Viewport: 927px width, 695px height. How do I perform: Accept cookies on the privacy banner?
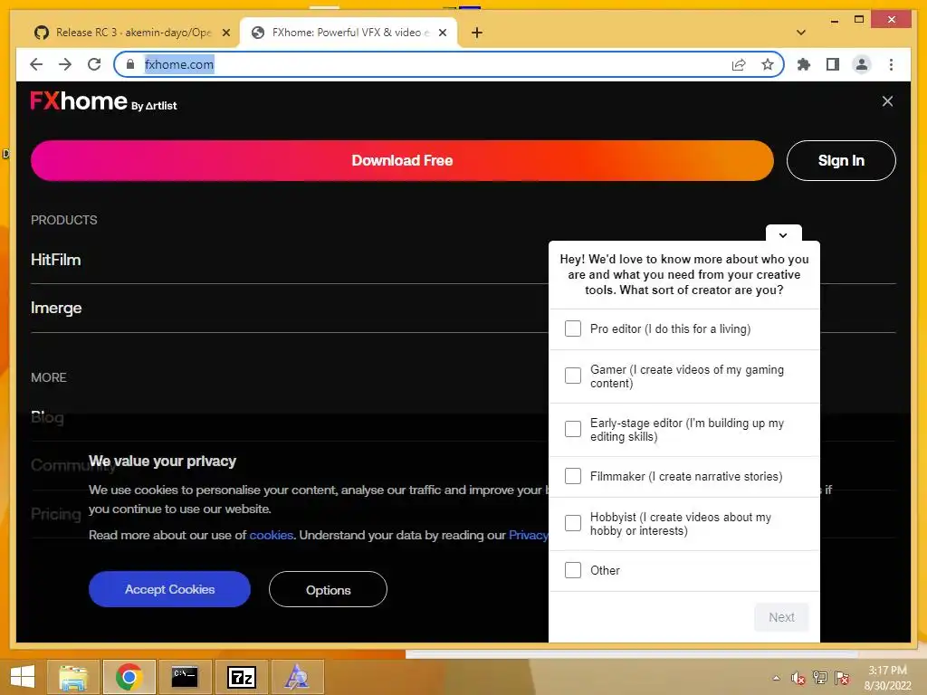169,589
